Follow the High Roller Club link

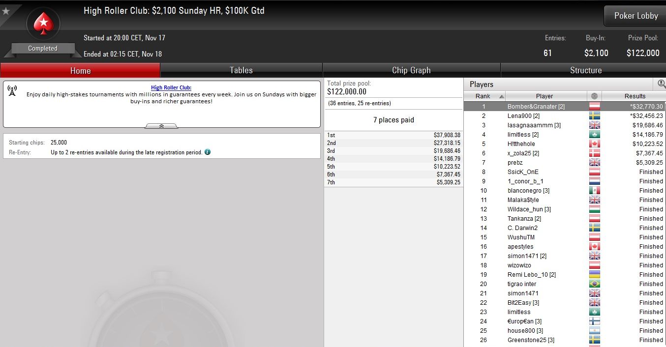pyautogui.click(x=171, y=87)
